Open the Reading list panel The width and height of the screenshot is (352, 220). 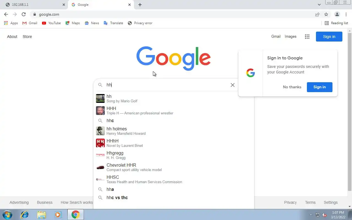pos(336,23)
